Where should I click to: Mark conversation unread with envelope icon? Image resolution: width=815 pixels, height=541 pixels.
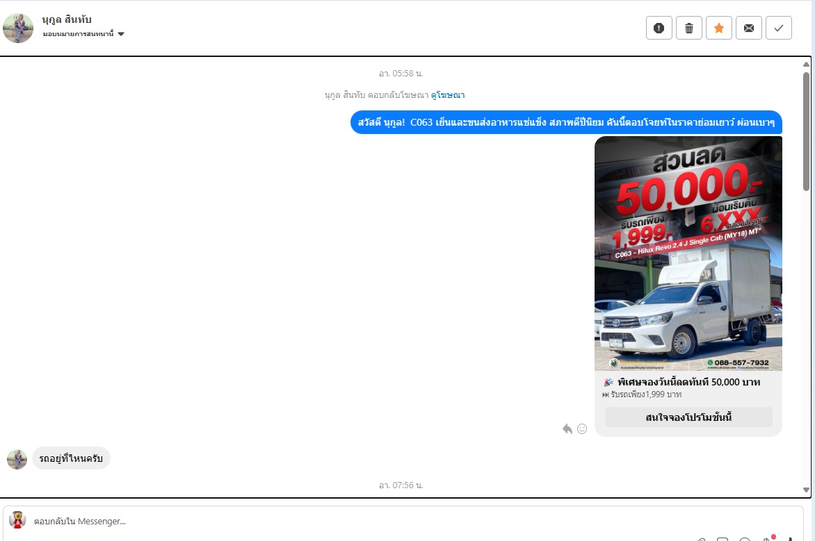click(x=749, y=28)
